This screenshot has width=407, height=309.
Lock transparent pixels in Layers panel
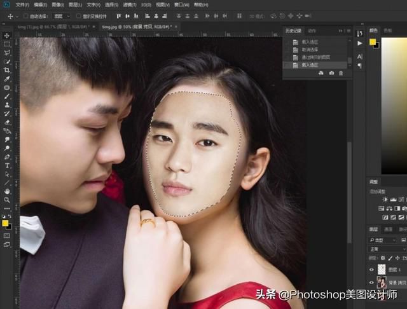point(383,258)
